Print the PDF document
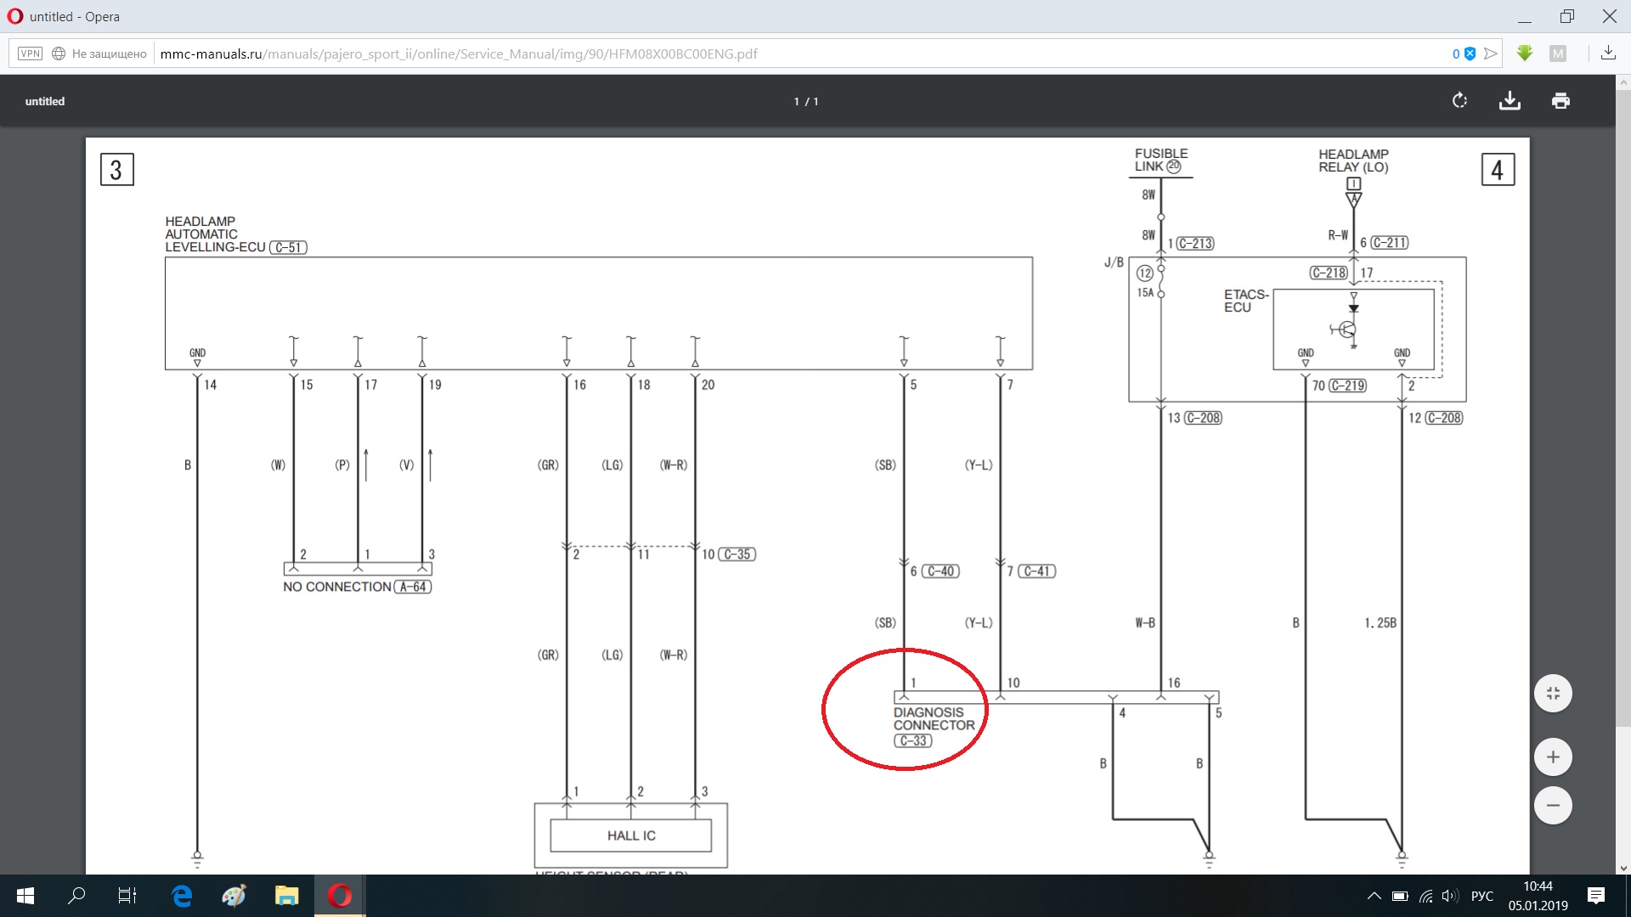 tap(1560, 101)
